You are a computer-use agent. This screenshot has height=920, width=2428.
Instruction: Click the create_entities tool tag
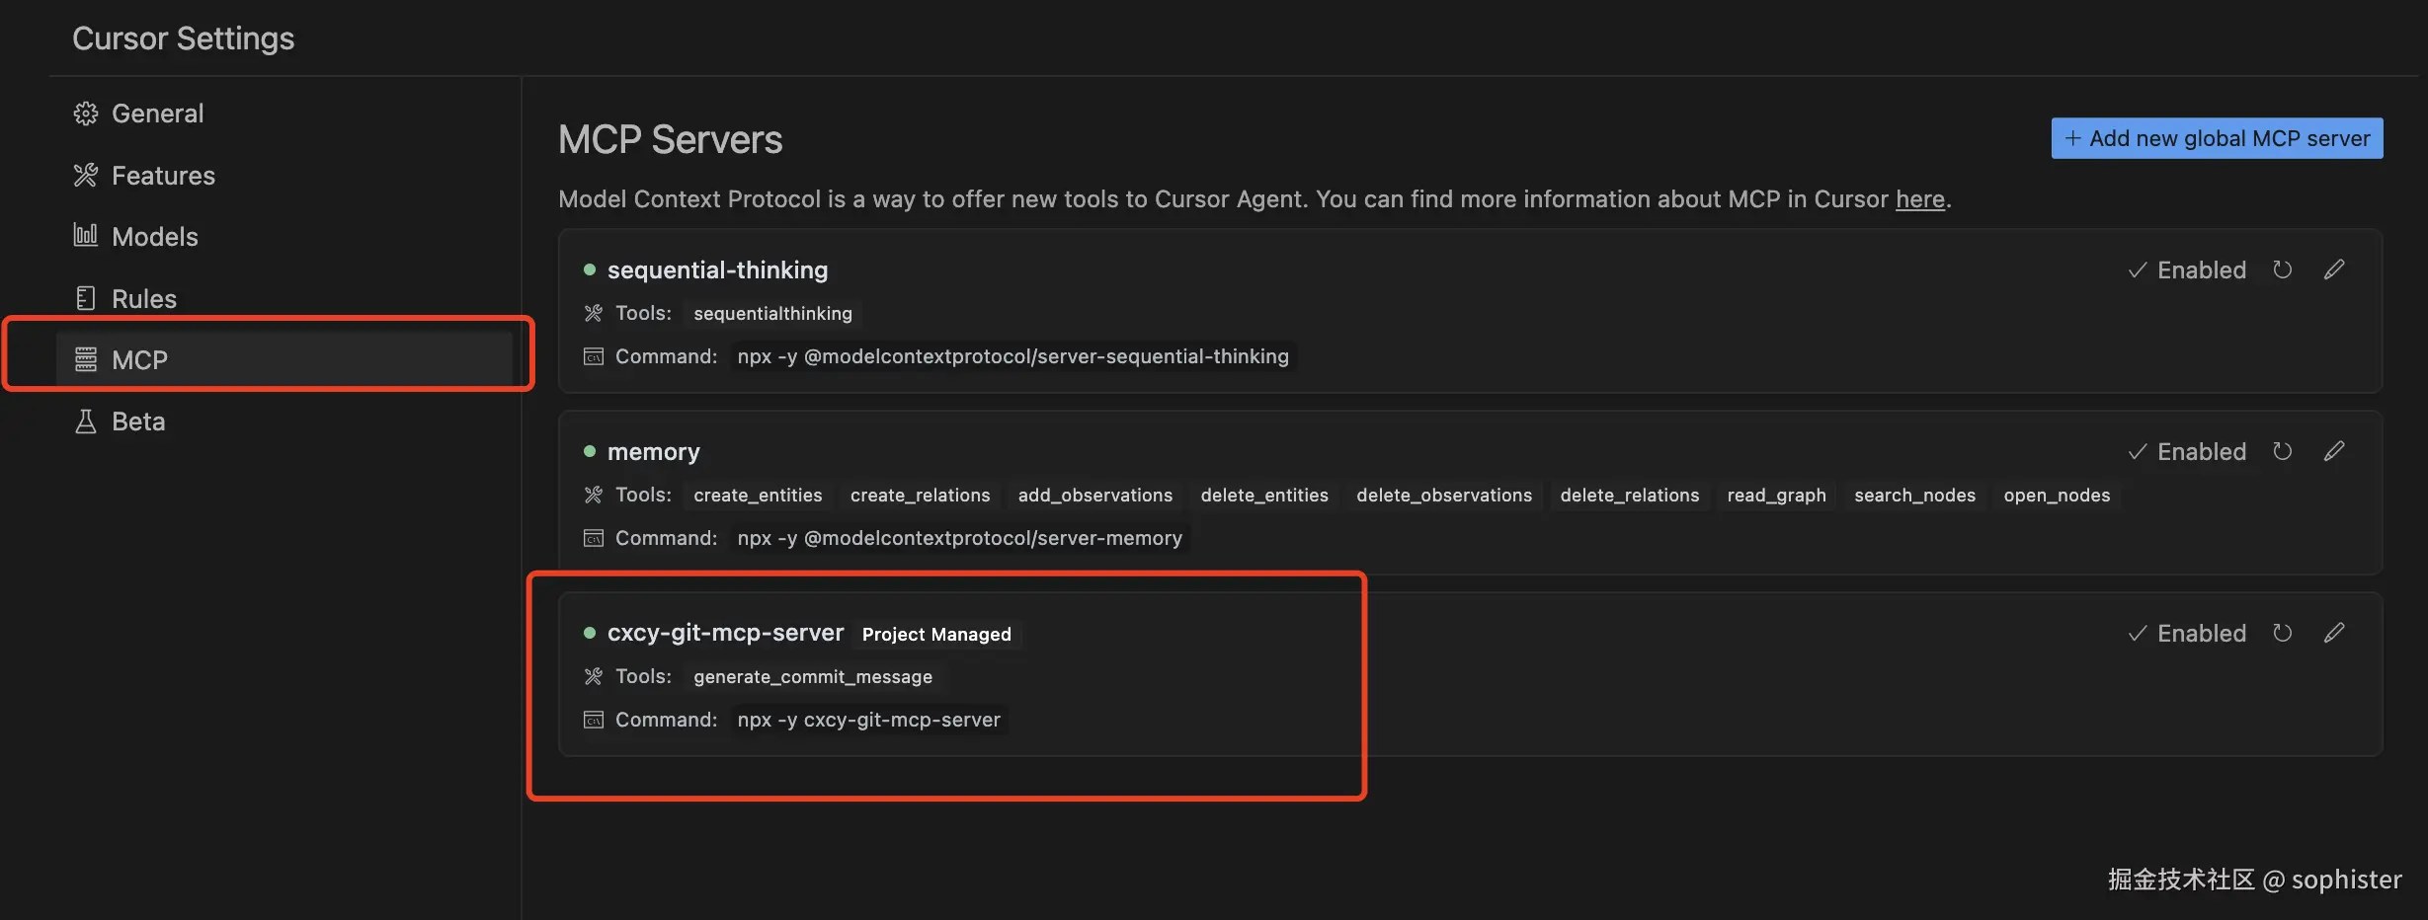(x=758, y=495)
